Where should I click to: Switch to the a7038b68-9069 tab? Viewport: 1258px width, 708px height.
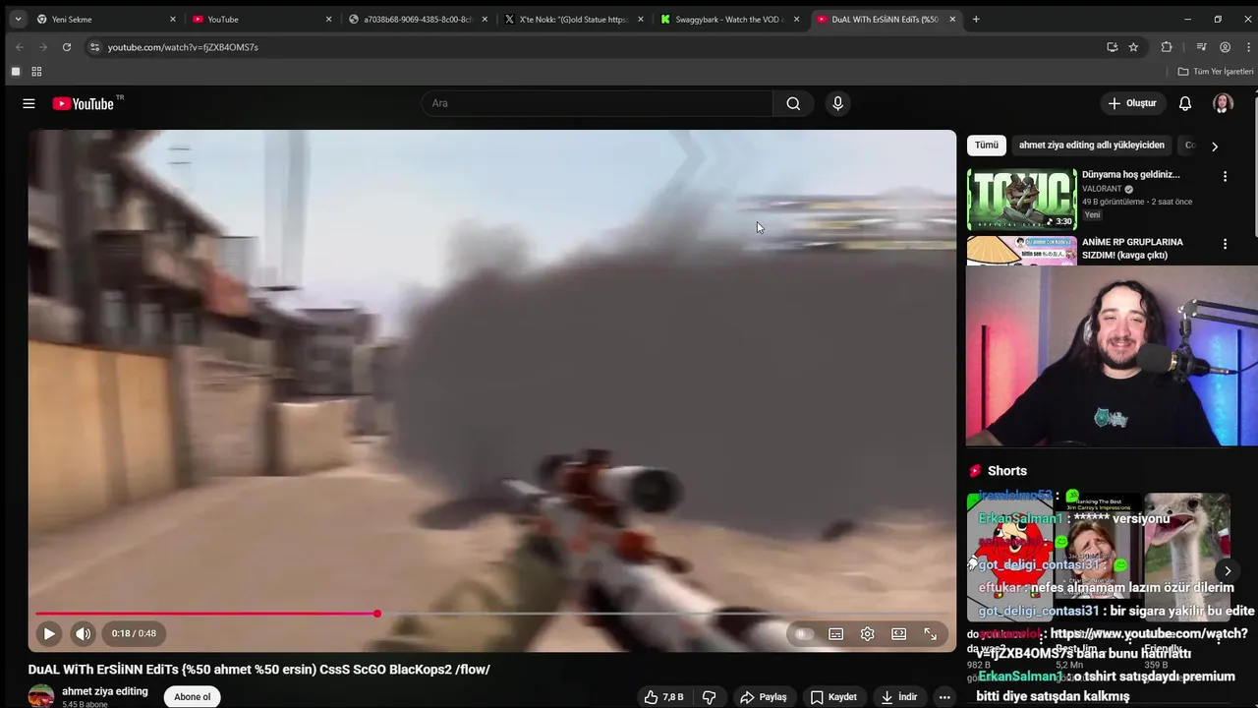click(x=419, y=19)
